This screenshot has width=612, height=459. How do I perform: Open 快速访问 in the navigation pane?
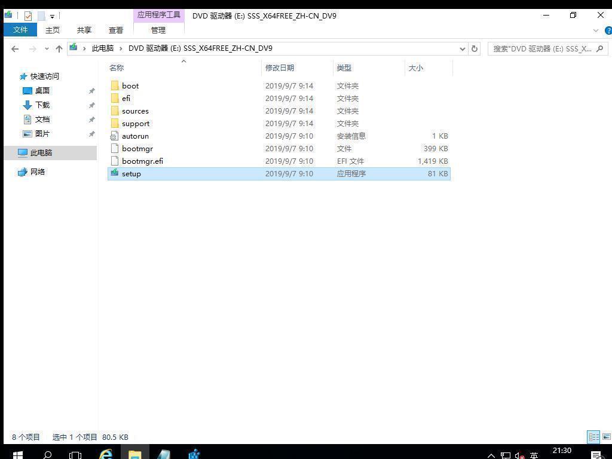[44, 76]
